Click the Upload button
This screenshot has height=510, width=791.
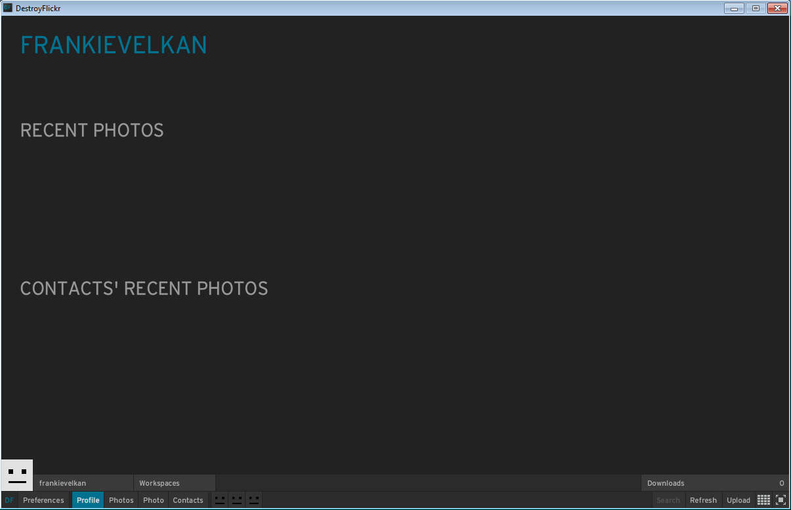738,500
